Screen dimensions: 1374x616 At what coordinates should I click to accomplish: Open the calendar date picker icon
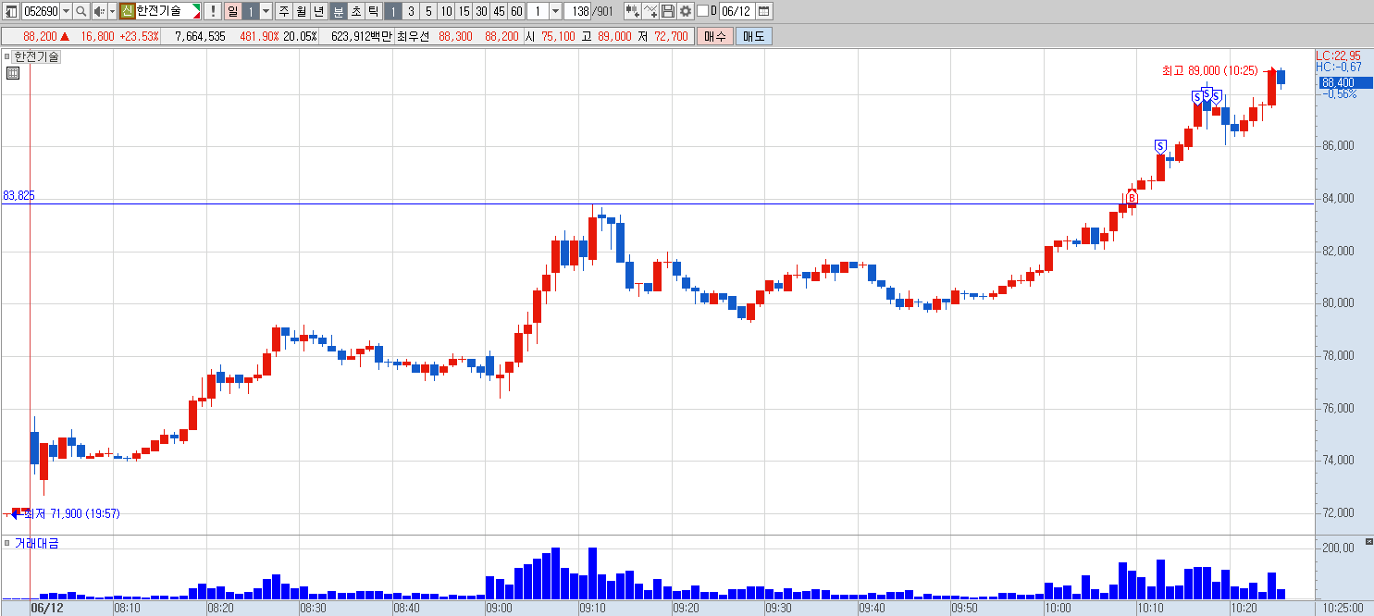(763, 11)
